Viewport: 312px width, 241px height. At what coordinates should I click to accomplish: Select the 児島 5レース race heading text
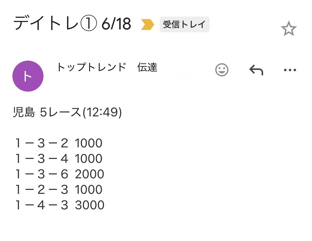point(68,112)
